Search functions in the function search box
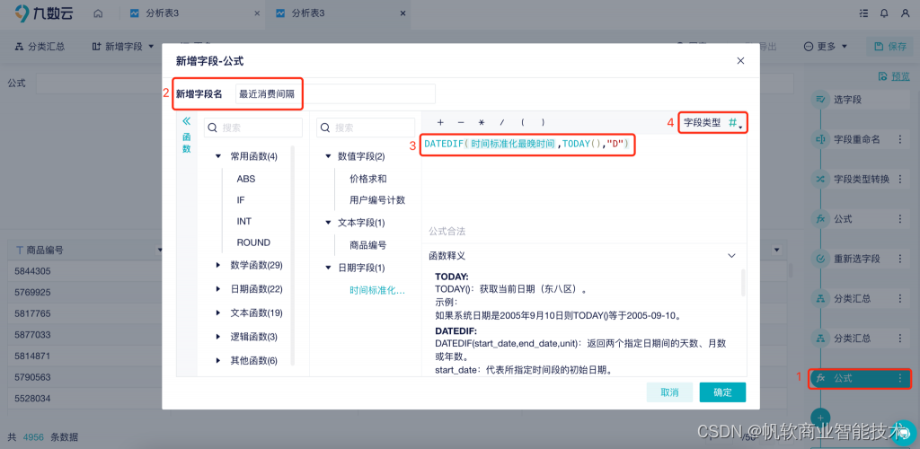This screenshot has height=449, width=920. [252, 128]
